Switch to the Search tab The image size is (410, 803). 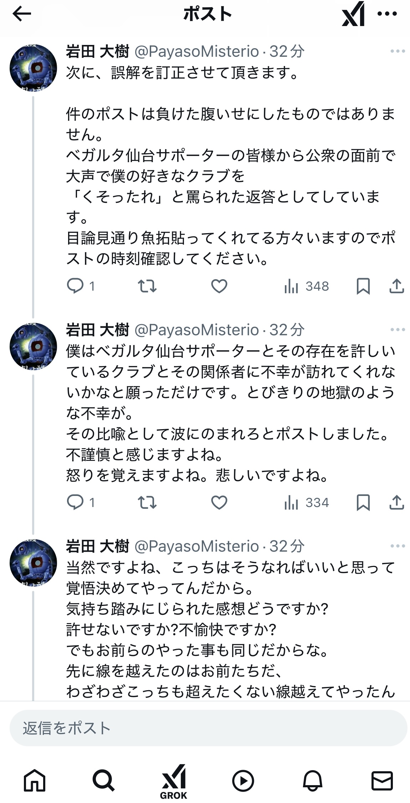click(103, 781)
